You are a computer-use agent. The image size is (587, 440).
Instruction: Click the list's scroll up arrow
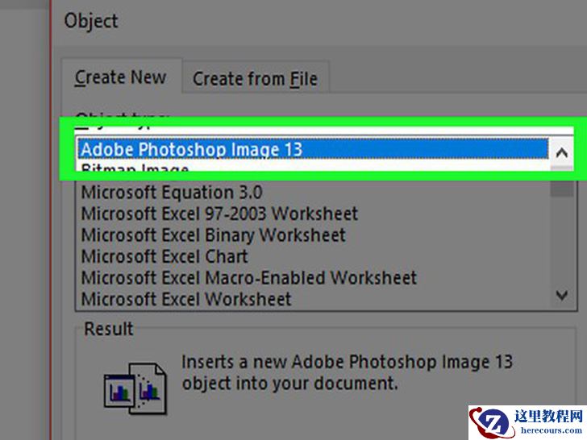pos(561,152)
